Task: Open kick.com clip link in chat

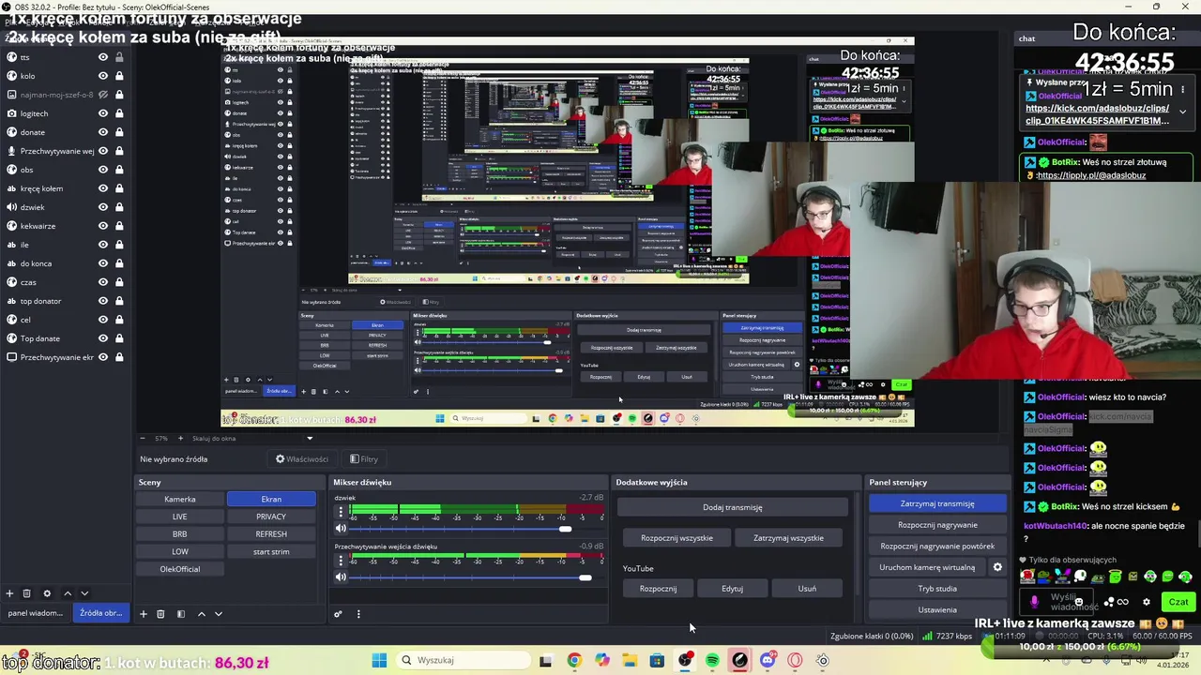Action: click(x=1098, y=114)
